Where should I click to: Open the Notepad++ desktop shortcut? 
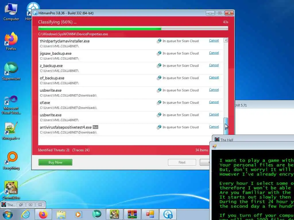click(11, 131)
